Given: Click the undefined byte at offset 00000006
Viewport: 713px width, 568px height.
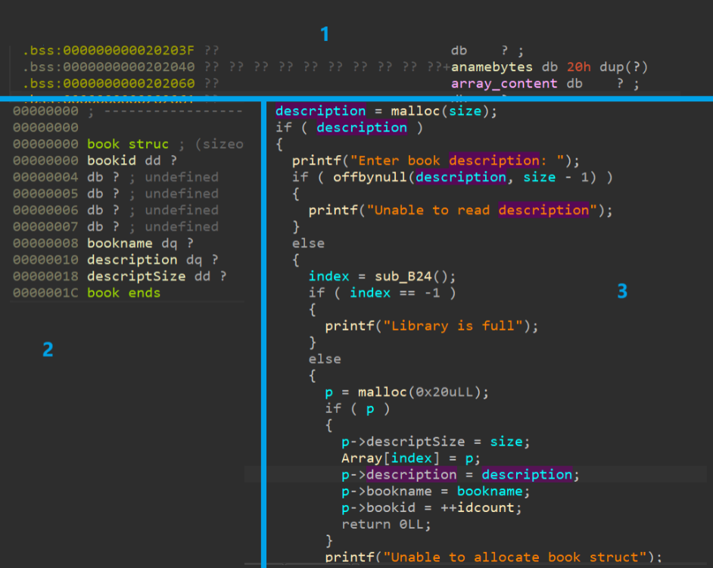Looking at the screenshot, I should click(x=153, y=210).
